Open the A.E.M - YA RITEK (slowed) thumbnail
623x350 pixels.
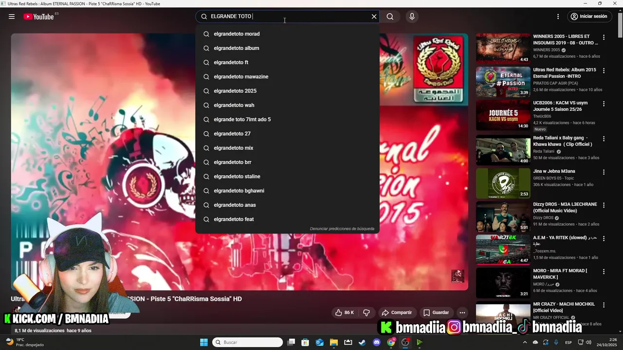click(503, 250)
